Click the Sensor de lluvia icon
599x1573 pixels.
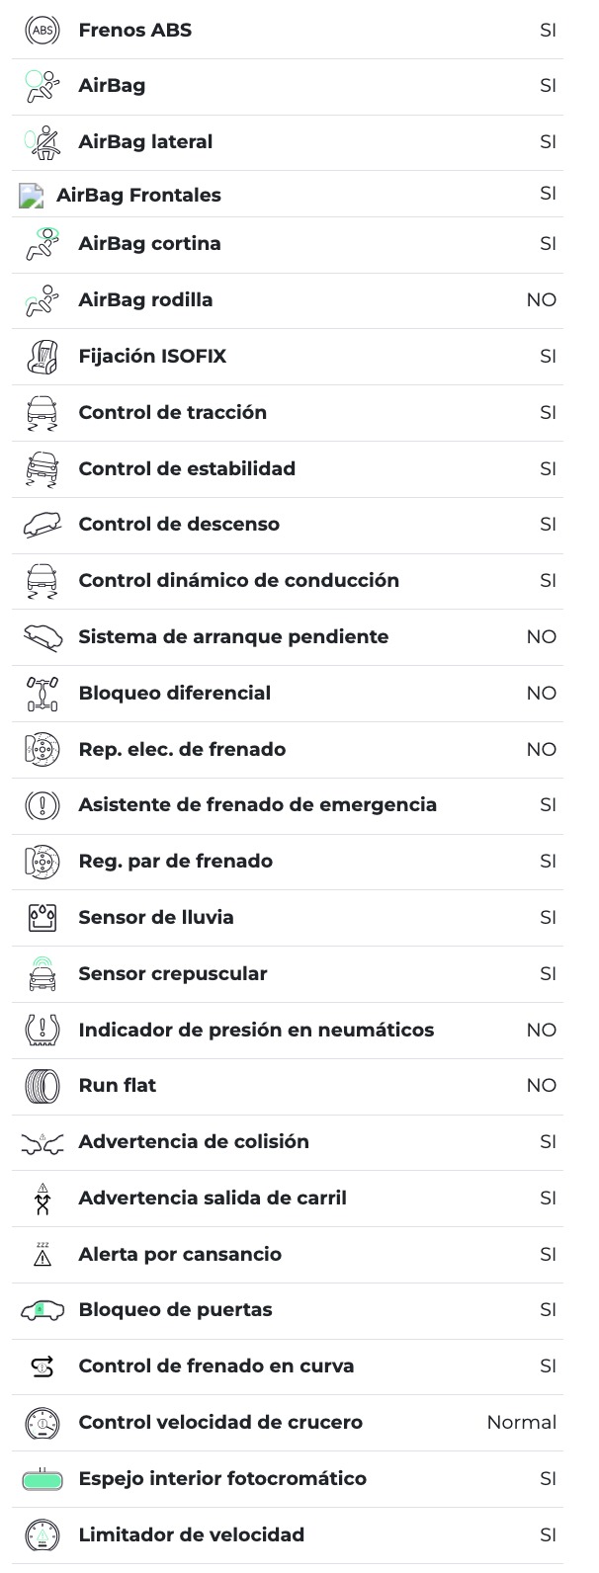click(42, 918)
